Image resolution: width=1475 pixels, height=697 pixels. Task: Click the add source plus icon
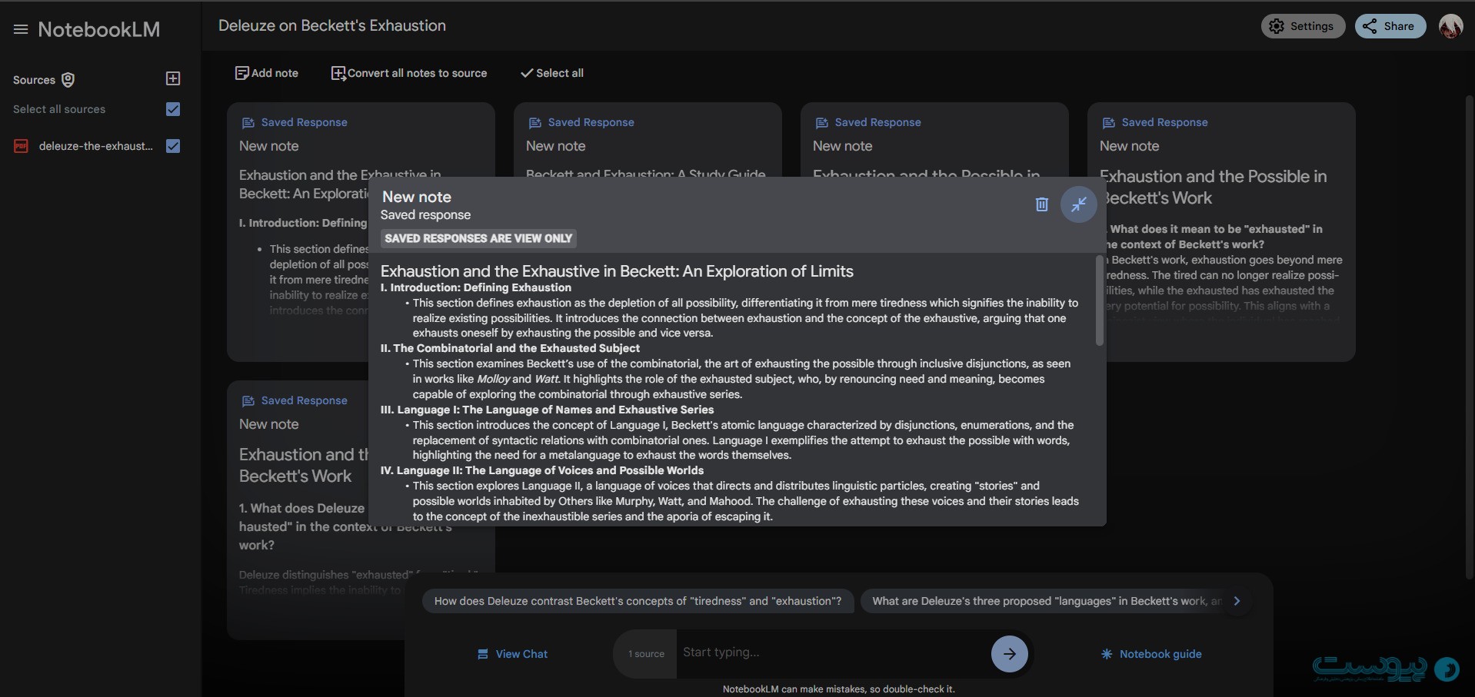(x=173, y=78)
